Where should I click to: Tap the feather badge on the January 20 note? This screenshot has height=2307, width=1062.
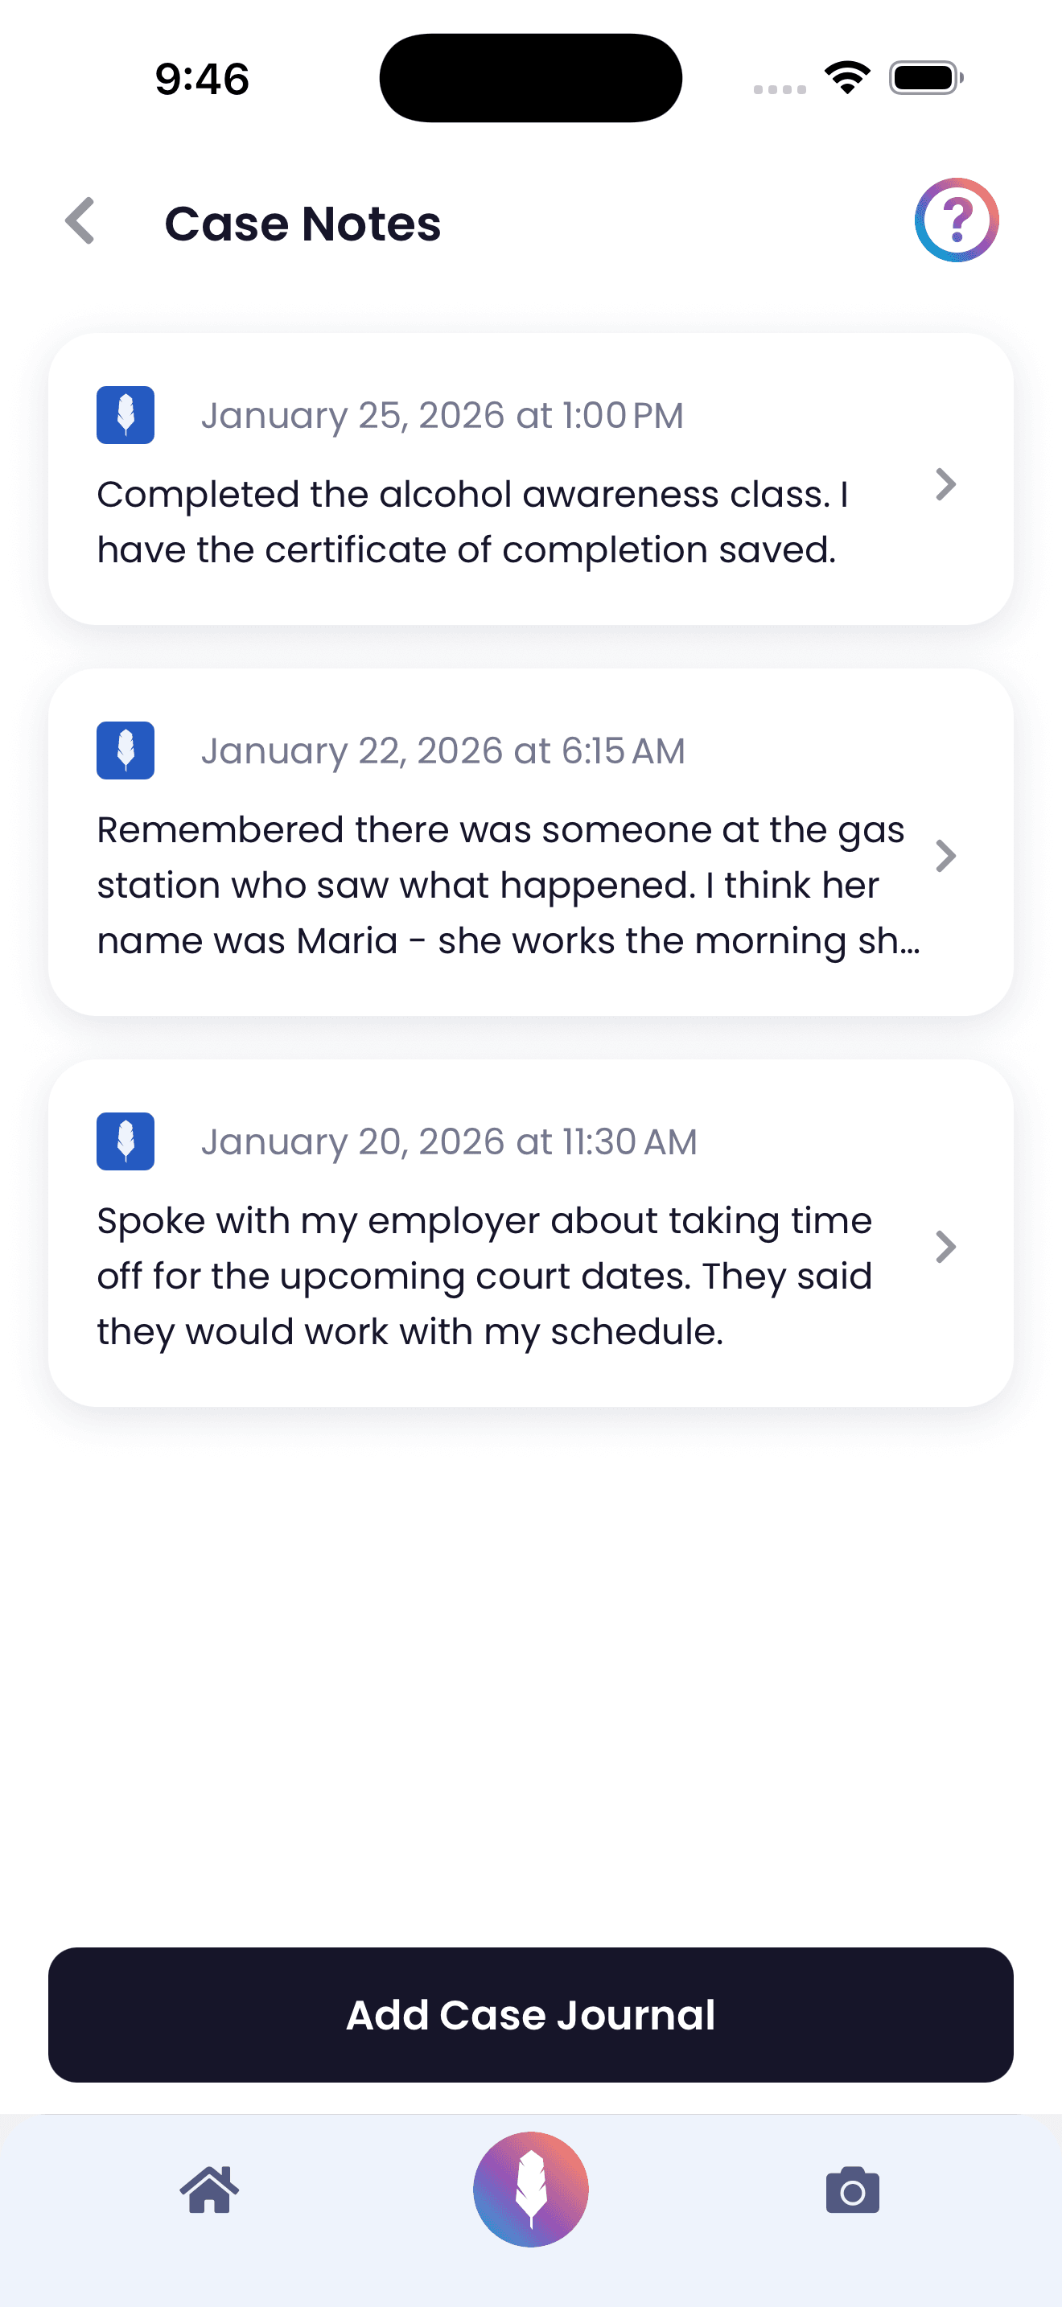pos(125,1142)
